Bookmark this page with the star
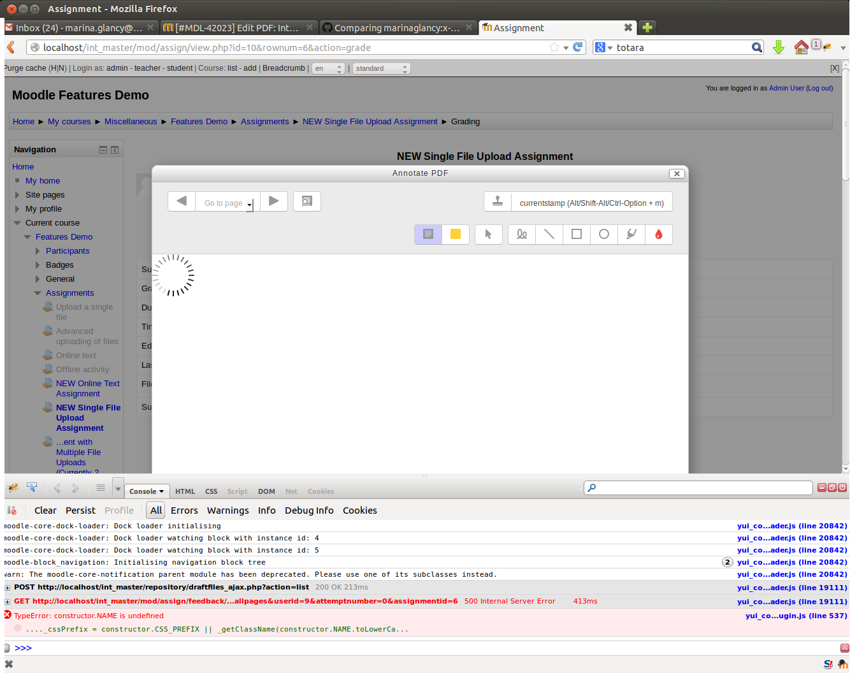This screenshot has height=673, width=850. point(554,47)
